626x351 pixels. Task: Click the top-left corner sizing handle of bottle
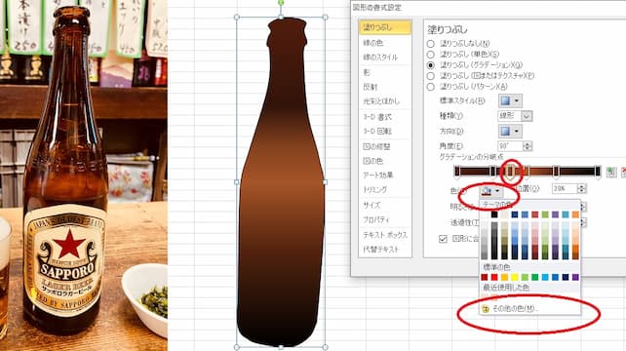tap(236, 18)
